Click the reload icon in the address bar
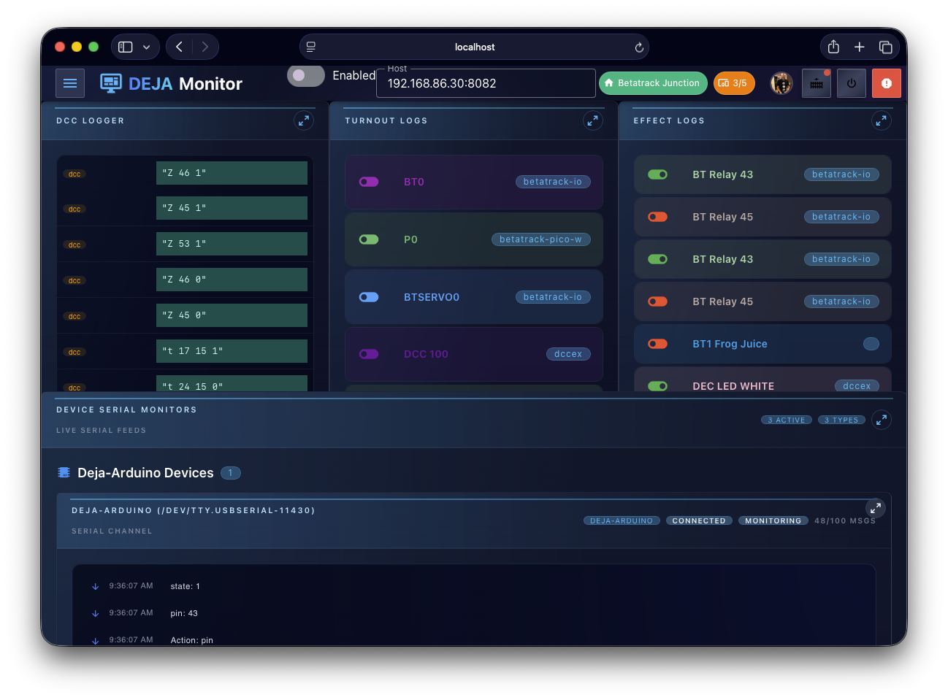Screen dimensions: 948x700 [x=639, y=47]
